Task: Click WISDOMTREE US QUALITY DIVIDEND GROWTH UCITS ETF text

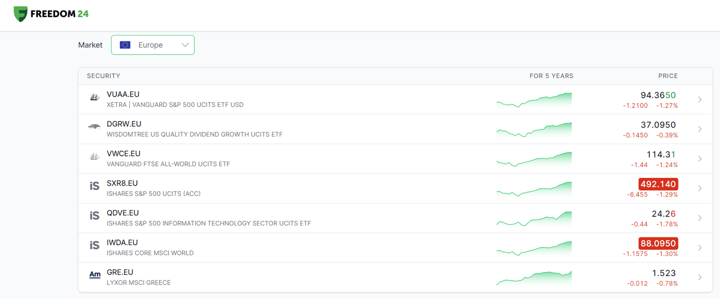Action: 194,134
